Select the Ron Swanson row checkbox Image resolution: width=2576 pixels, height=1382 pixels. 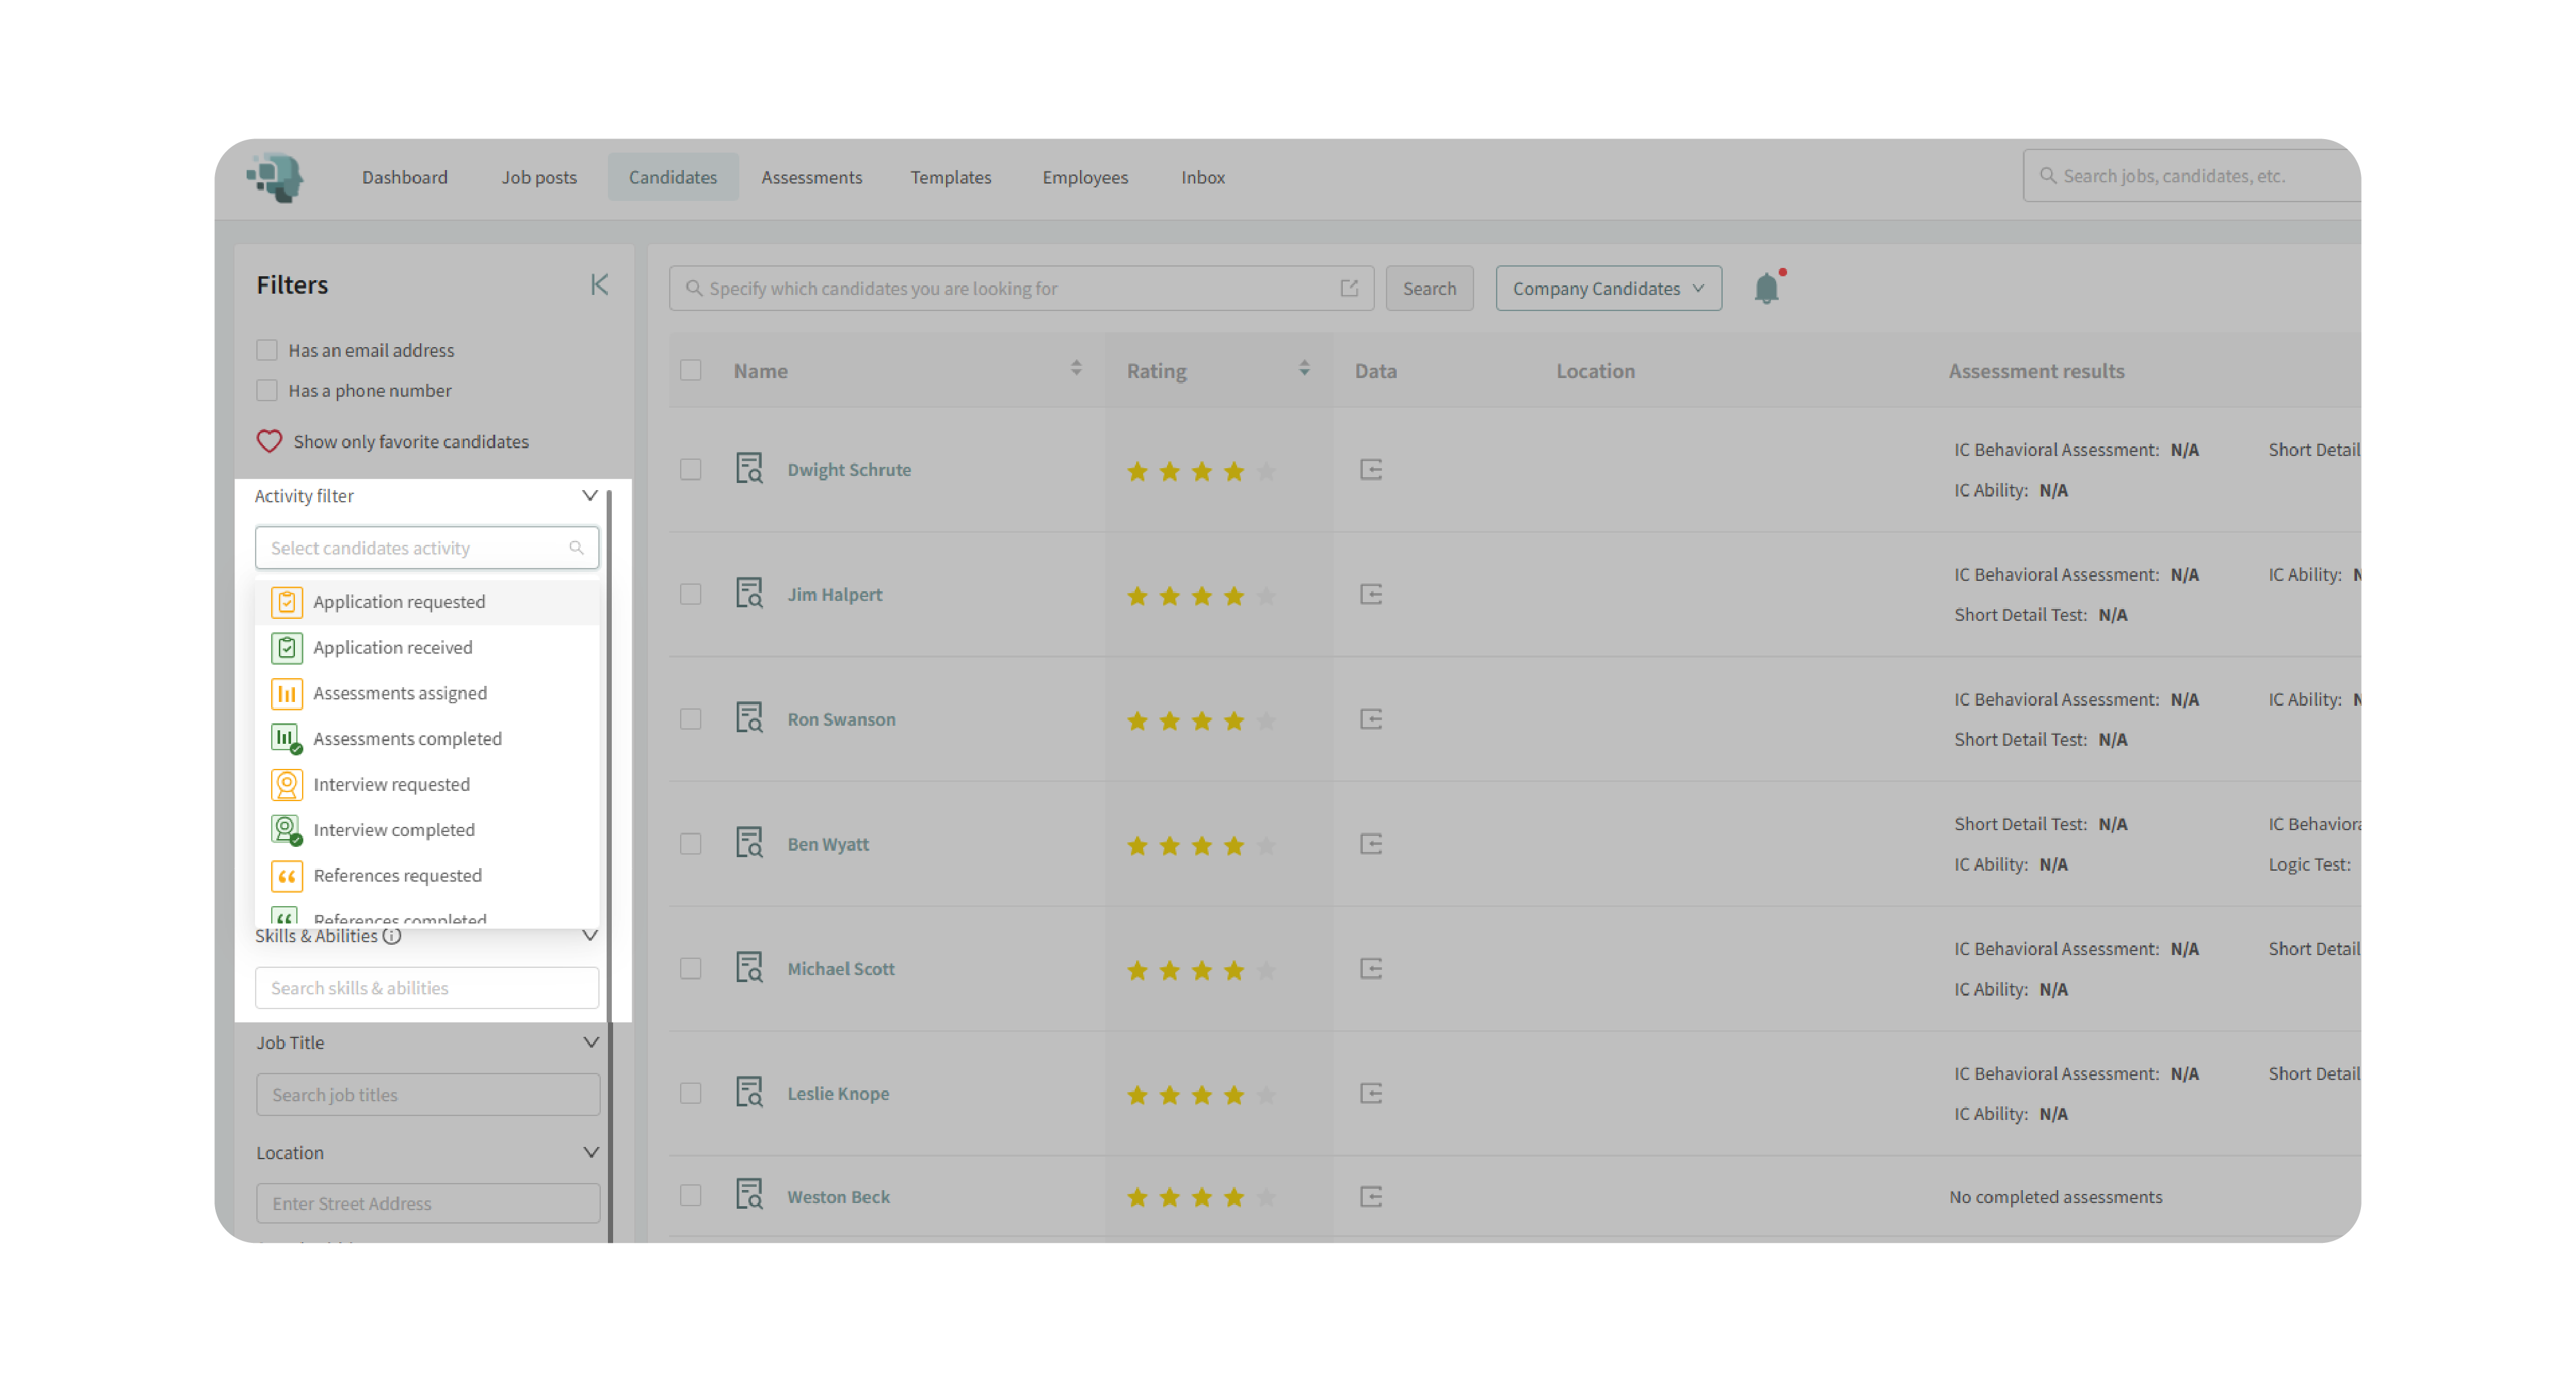pyautogui.click(x=691, y=719)
